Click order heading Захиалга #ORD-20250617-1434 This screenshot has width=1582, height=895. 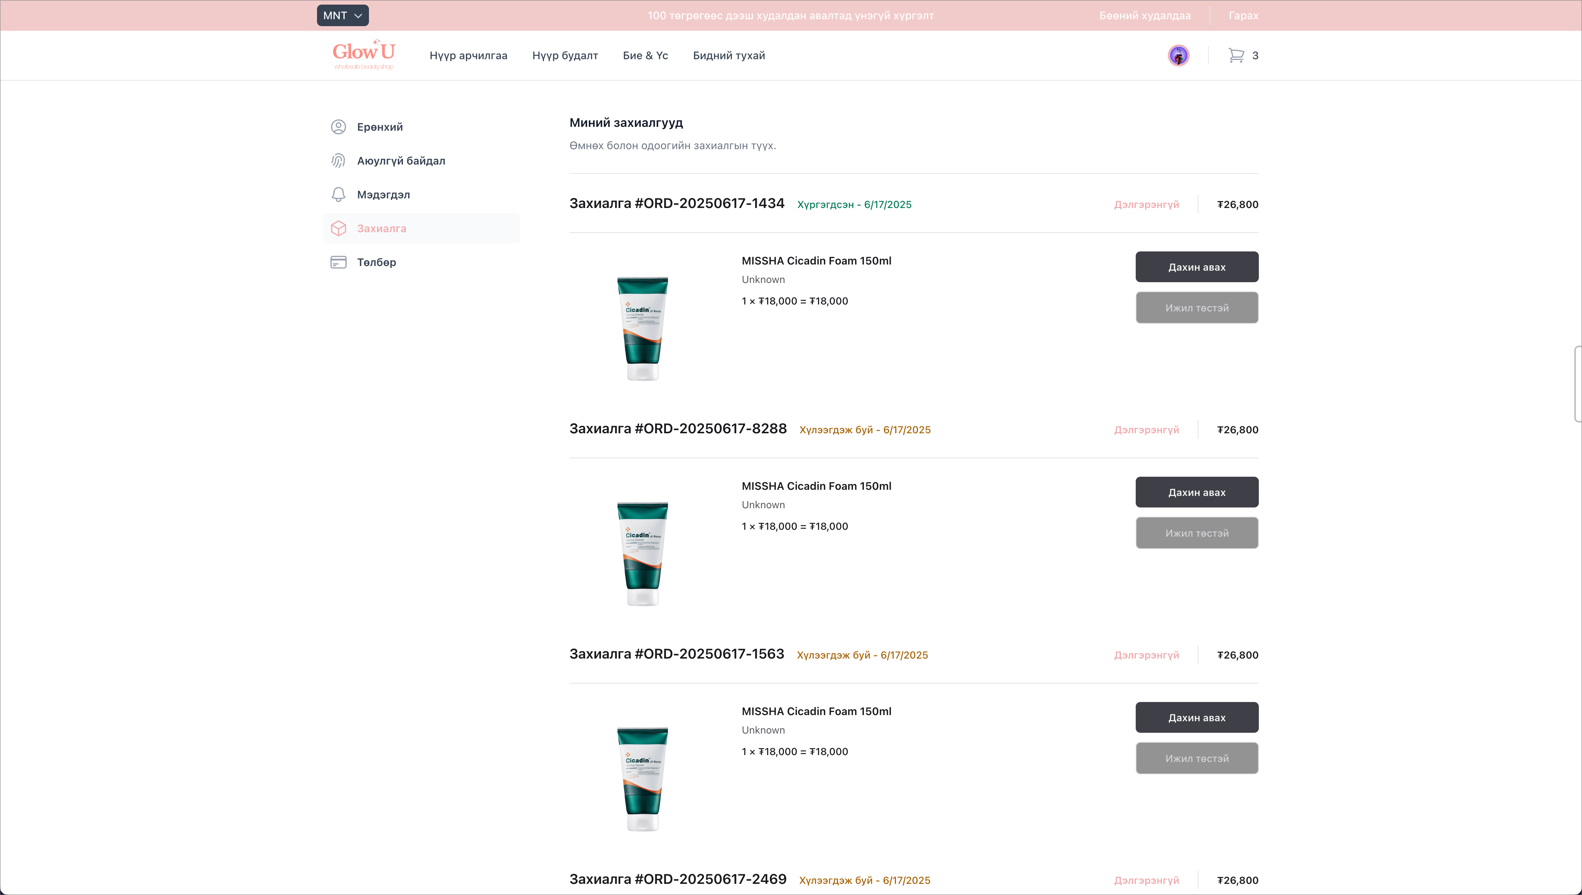coord(677,203)
